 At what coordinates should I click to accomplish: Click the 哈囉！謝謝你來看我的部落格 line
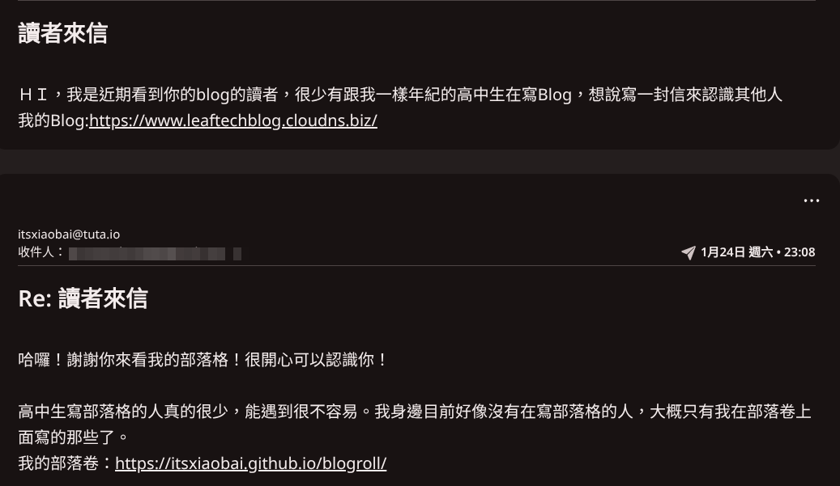pos(203,360)
